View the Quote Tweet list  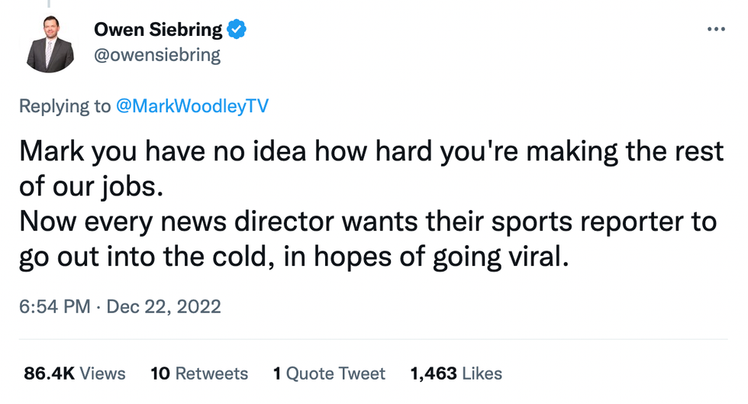336,373
